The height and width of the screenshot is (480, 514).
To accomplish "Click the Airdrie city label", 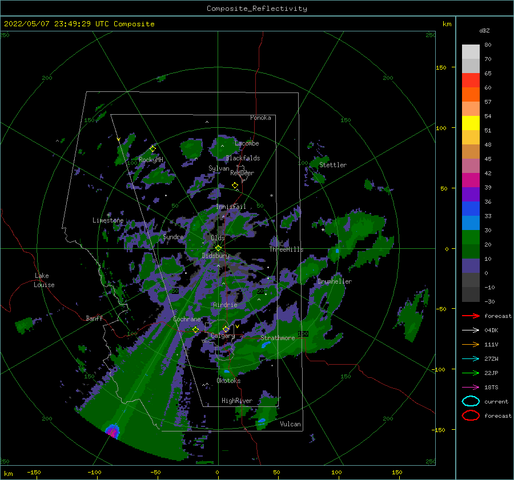I will click(x=225, y=305).
